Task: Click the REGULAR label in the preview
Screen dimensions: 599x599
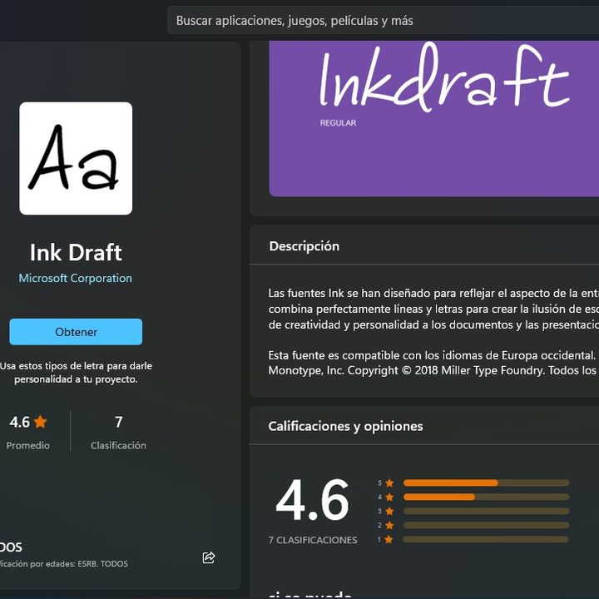Action: coord(338,123)
